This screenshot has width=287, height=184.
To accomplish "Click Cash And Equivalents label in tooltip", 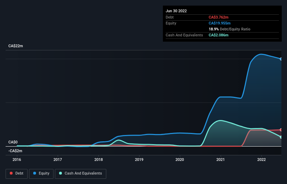I will pos(184,35).
